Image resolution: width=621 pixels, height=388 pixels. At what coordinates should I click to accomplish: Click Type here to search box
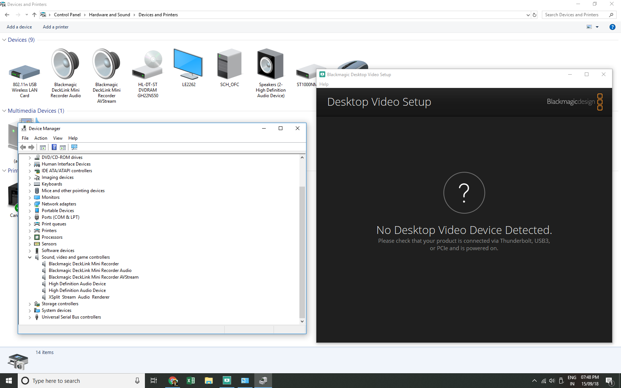click(81, 381)
